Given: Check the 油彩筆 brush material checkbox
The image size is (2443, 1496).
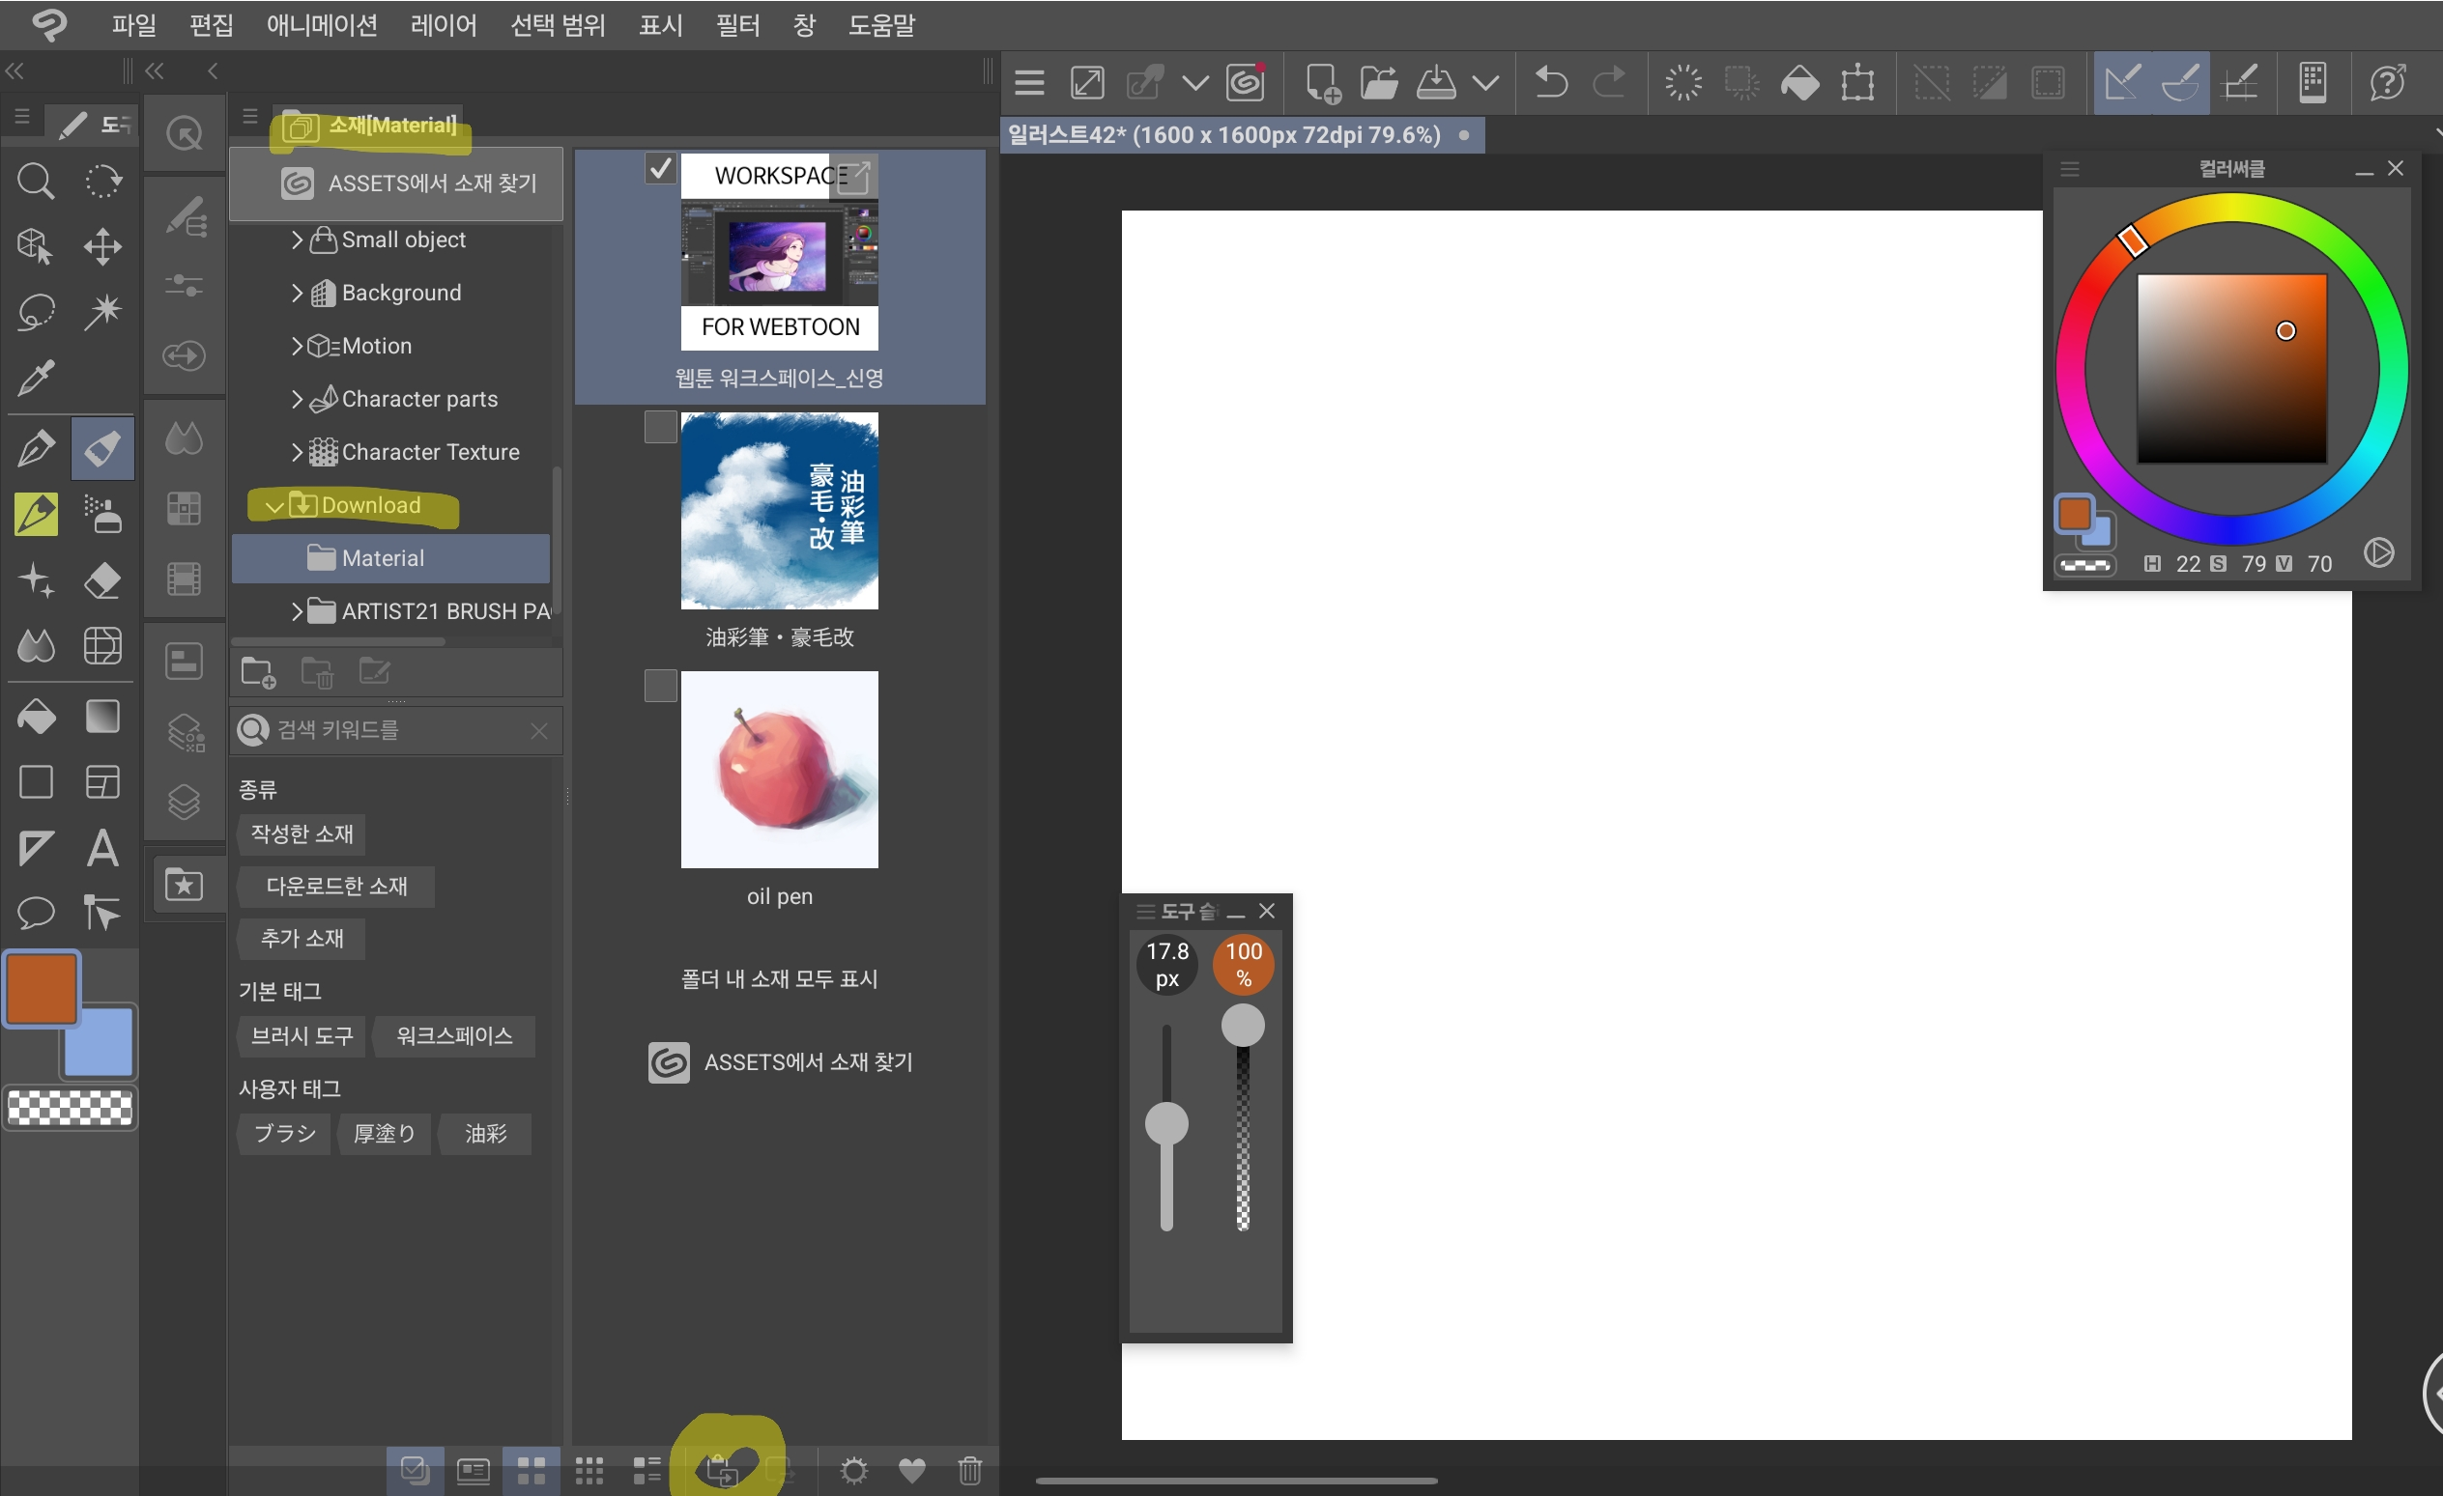Looking at the screenshot, I should pos(660,427).
